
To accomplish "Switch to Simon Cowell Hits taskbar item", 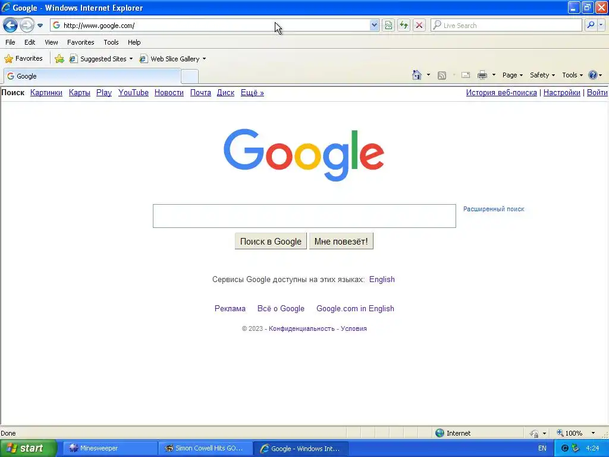I will click(x=205, y=448).
